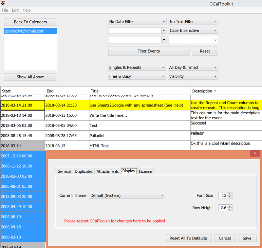
Task: Select the row starting 2008-04-29 10:30
Action: 23,207
